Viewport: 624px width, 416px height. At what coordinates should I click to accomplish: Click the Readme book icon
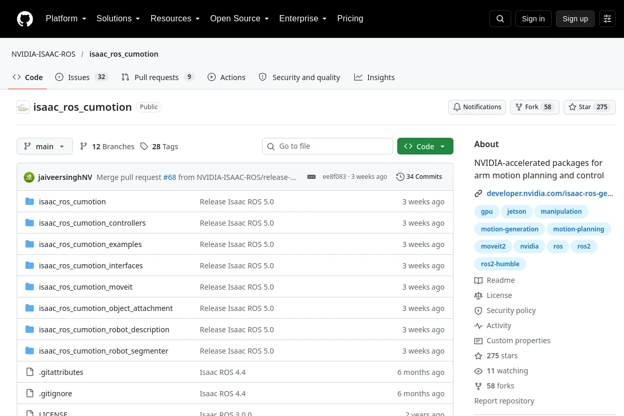[x=478, y=280]
